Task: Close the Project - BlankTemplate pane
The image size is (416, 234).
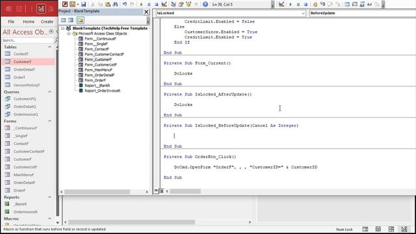Action: coord(146,12)
